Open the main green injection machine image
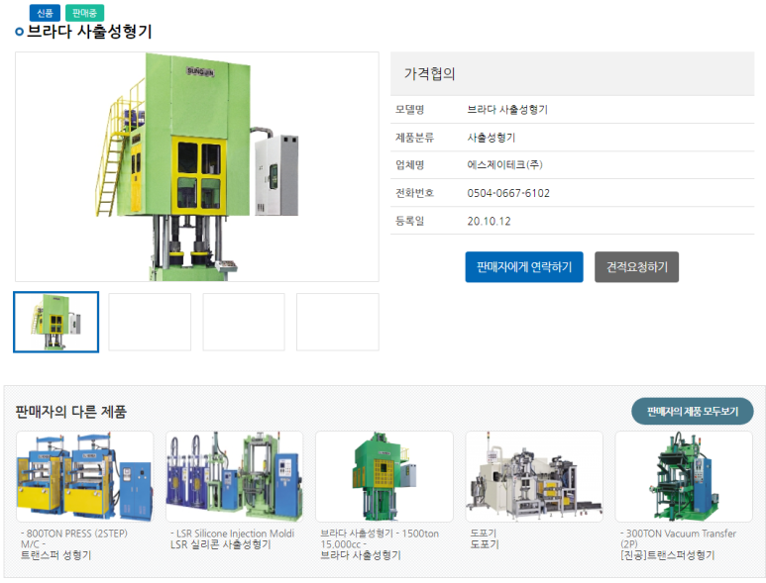Image resolution: width=766 pixels, height=583 pixels. click(197, 167)
